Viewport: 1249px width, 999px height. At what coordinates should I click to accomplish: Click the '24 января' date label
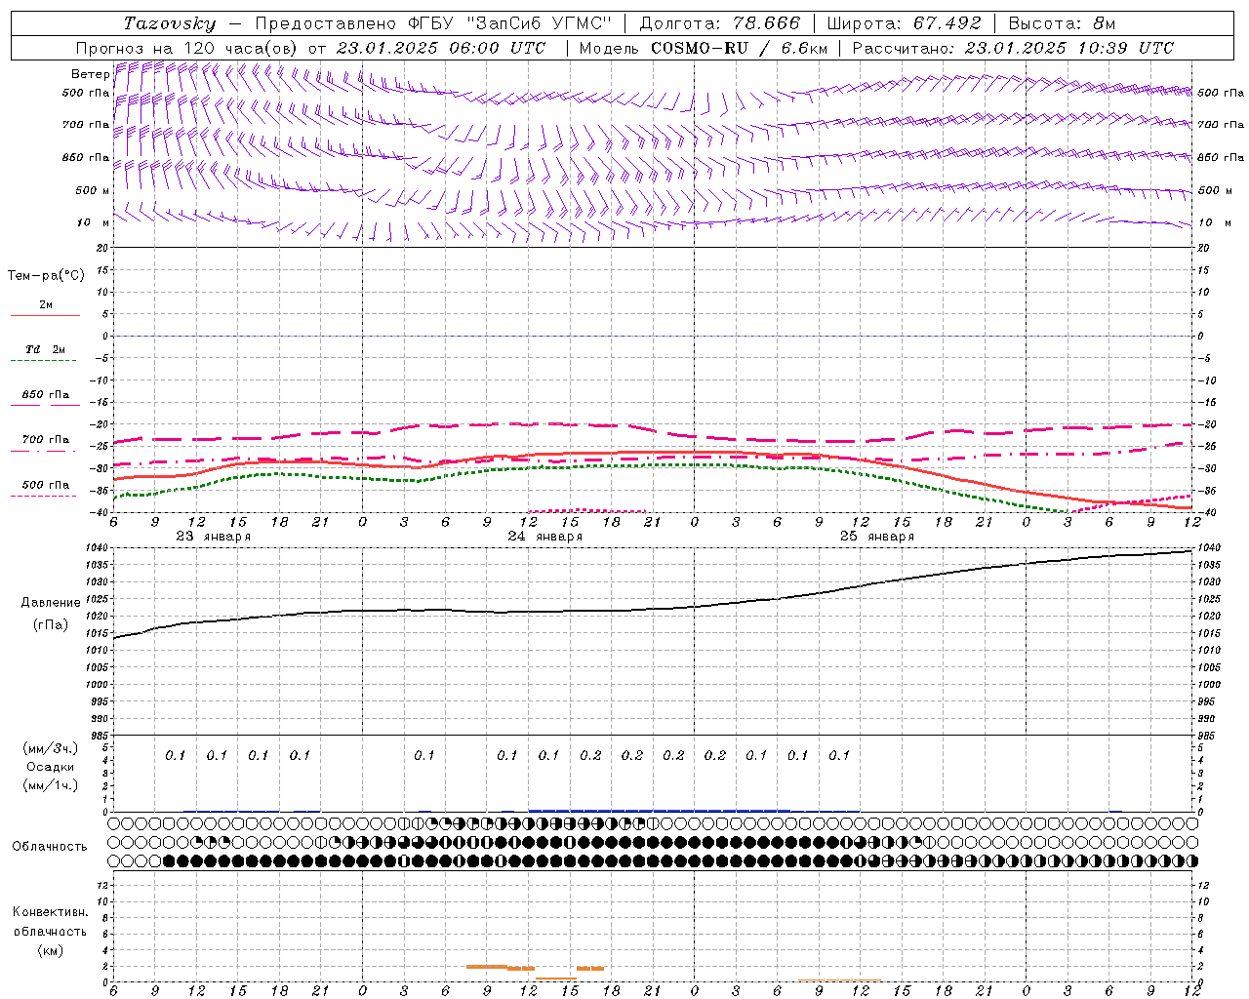click(x=544, y=537)
